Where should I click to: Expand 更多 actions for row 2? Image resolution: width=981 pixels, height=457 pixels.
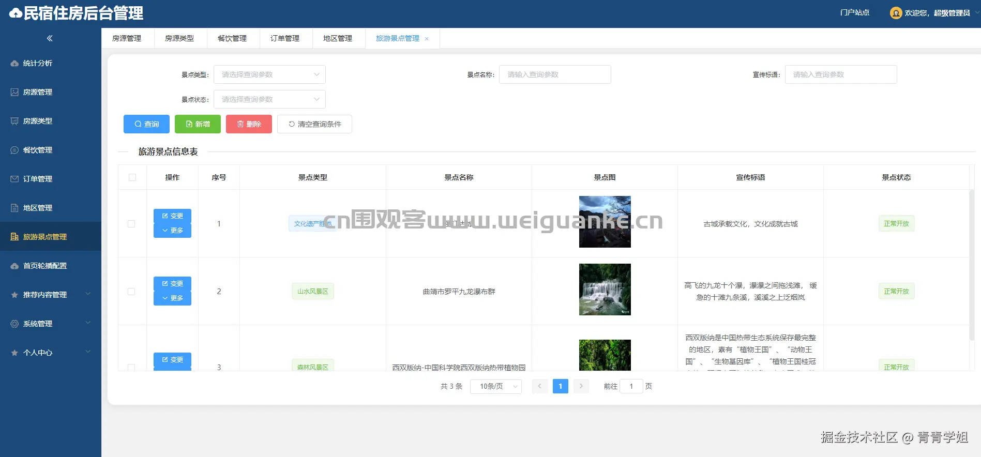pos(172,298)
